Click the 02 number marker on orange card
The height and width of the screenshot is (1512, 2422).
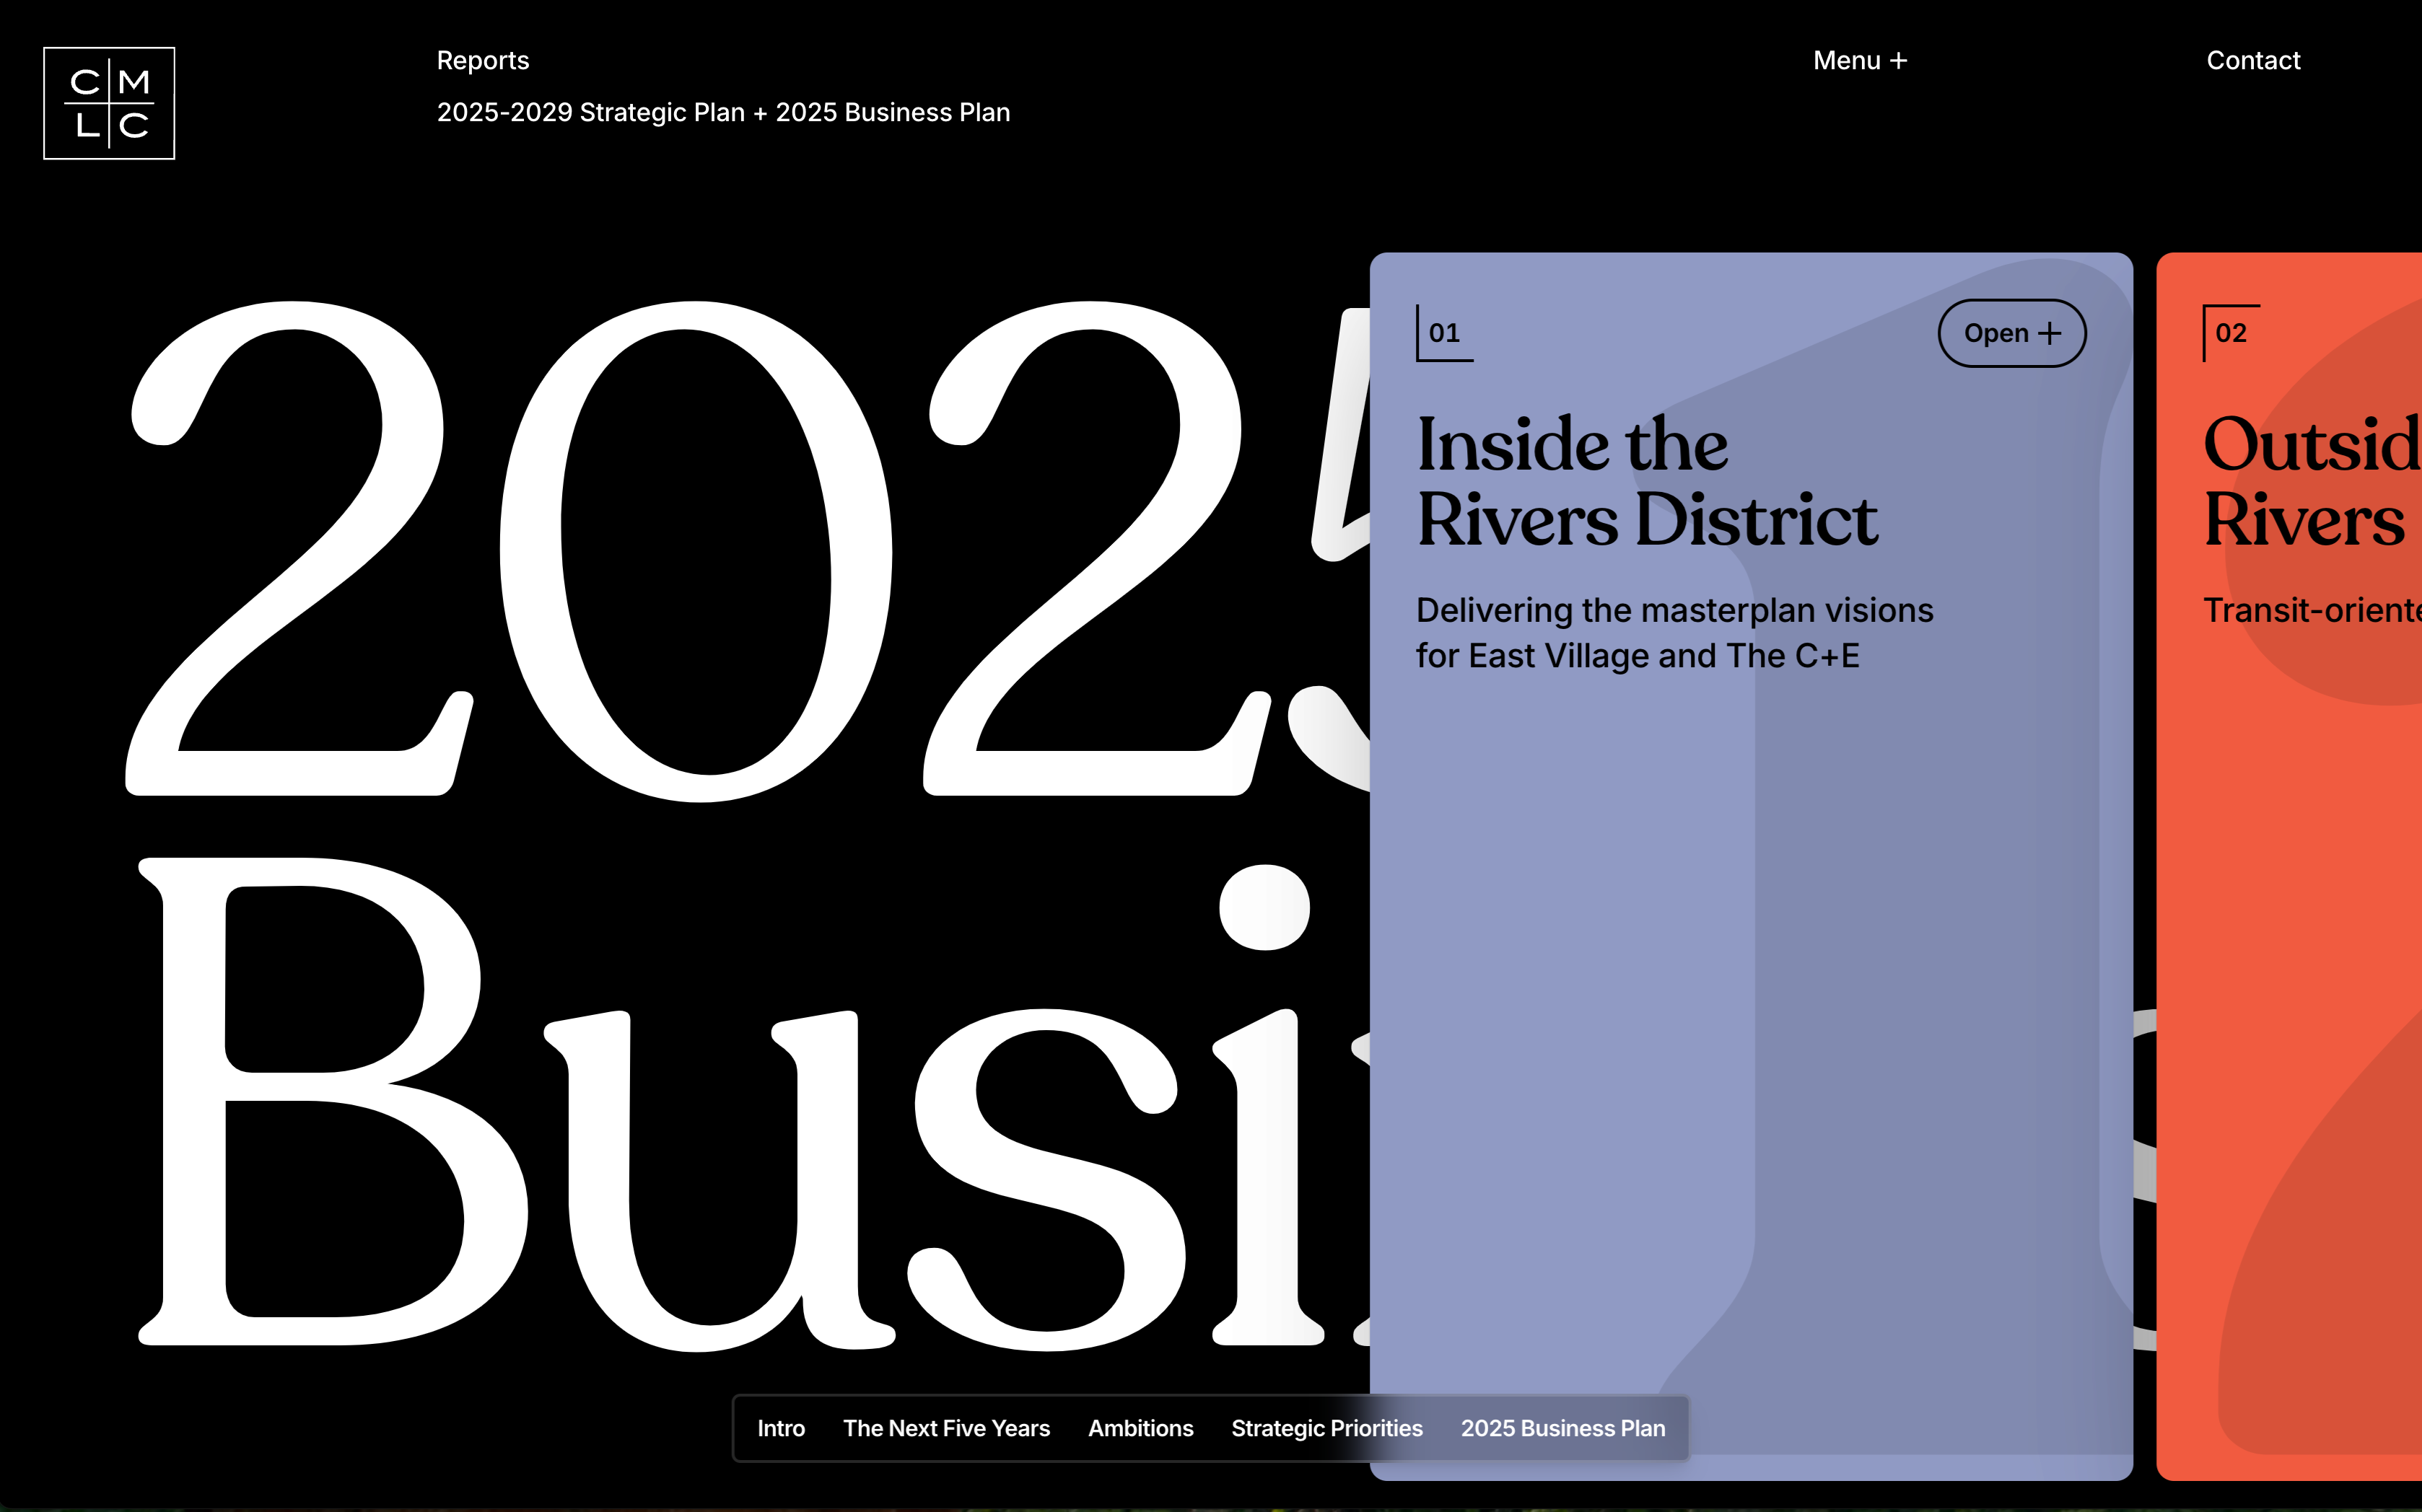pos(2230,333)
